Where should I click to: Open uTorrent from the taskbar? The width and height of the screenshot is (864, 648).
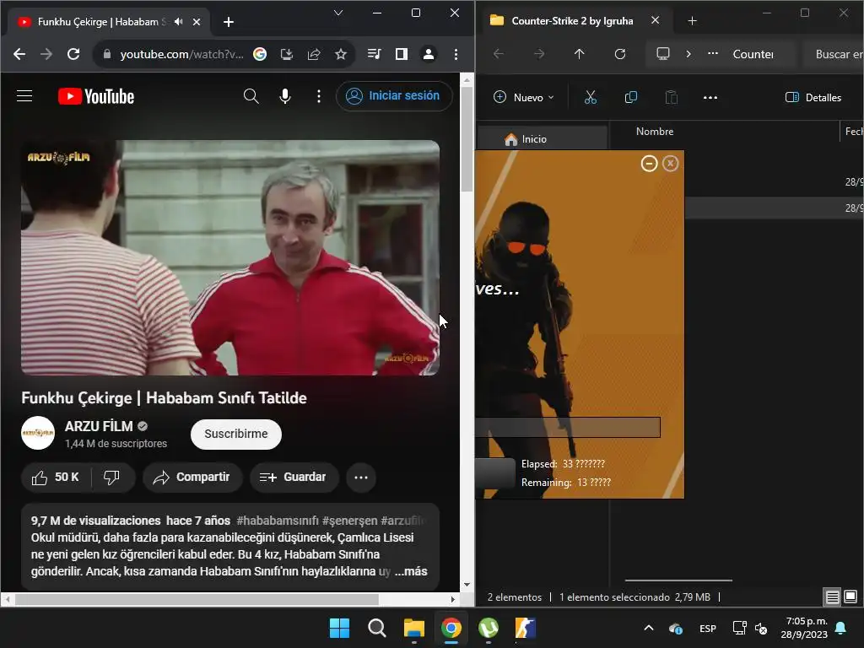coord(488,628)
